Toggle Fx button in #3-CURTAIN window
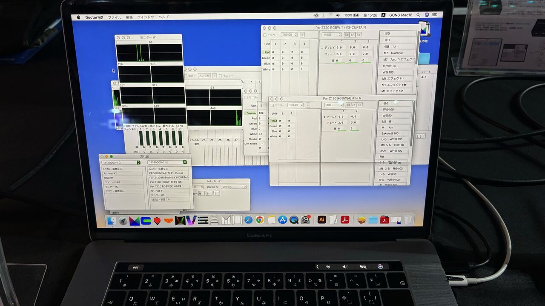This screenshot has height=306, width=545. click(x=359, y=34)
